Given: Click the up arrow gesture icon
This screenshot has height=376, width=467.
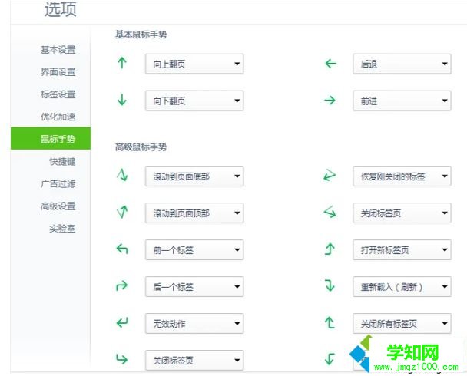Looking at the screenshot, I should [121, 64].
